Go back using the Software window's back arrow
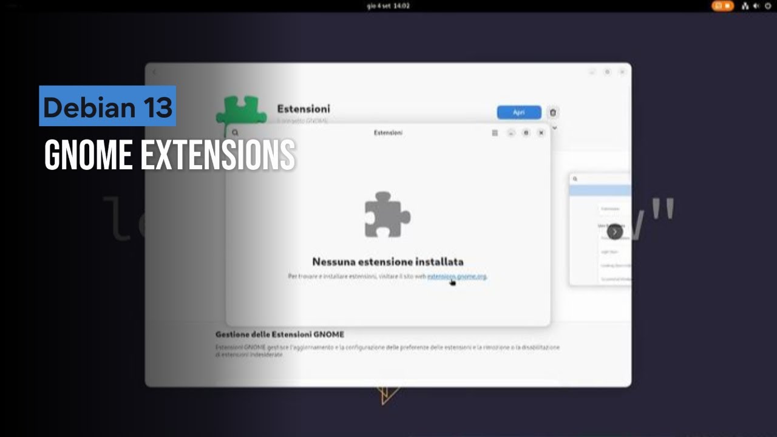 (154, 72)
